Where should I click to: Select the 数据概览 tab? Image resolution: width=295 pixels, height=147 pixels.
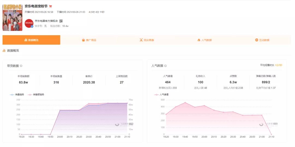pos(31,40)
